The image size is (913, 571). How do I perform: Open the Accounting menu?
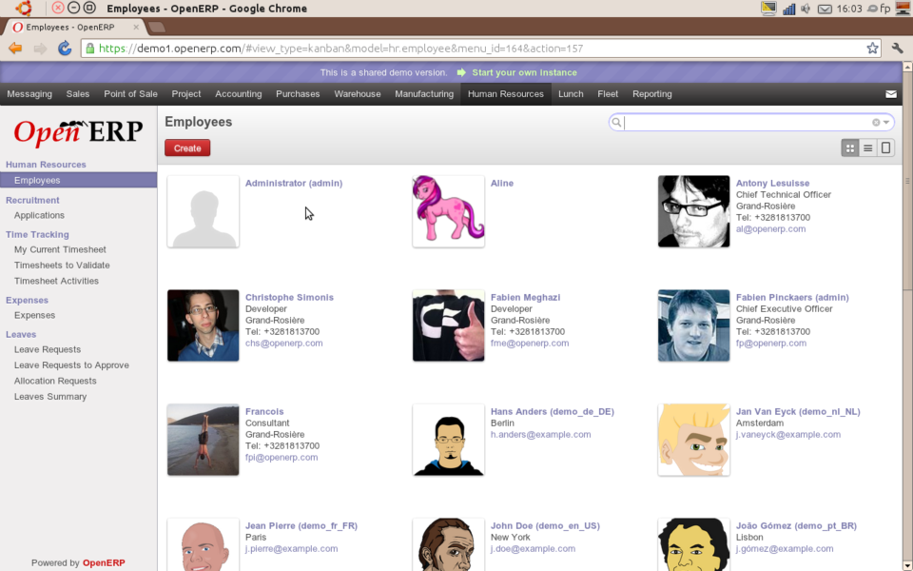(x=239, y=94)
